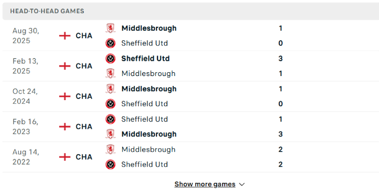379x196 pixels.
Task: Click Sheffield Utd crest in Aug 30, 2025 match
Action: pyautogui.click(x=110, y=43)
